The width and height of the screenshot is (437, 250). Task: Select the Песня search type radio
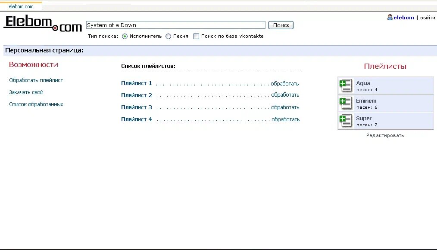tap(169, 37)
